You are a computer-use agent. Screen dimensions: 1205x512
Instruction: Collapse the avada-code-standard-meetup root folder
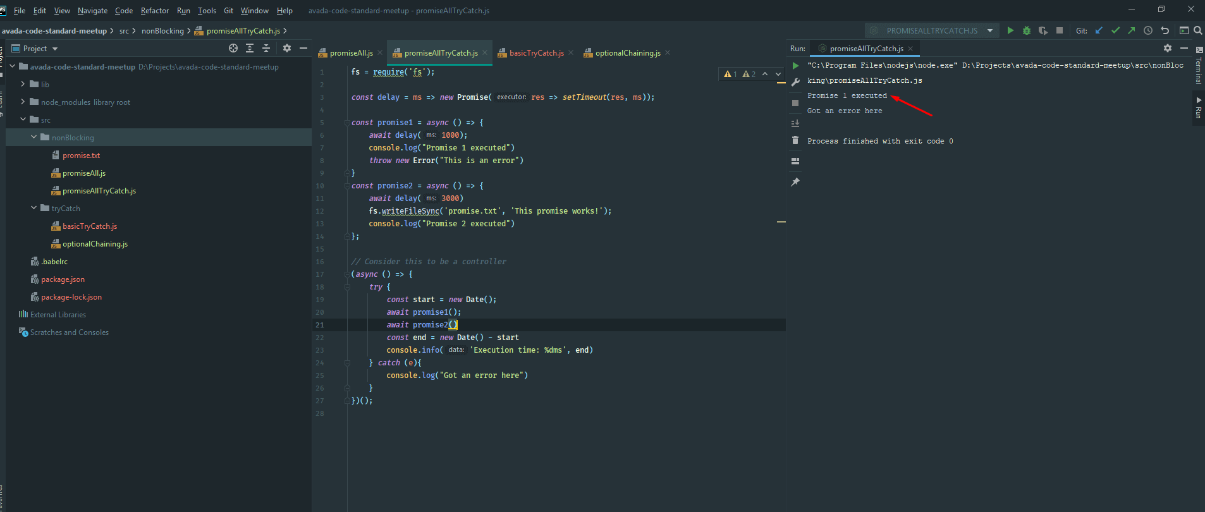[13, 66]
